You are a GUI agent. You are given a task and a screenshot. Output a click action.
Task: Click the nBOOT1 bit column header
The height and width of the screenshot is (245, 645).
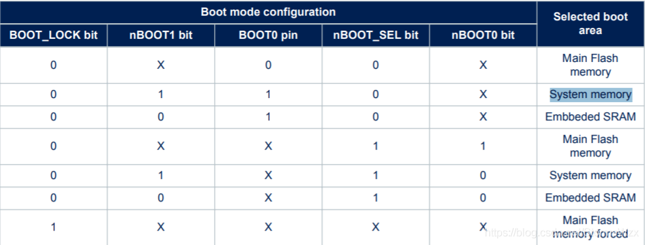pos(161,35)
